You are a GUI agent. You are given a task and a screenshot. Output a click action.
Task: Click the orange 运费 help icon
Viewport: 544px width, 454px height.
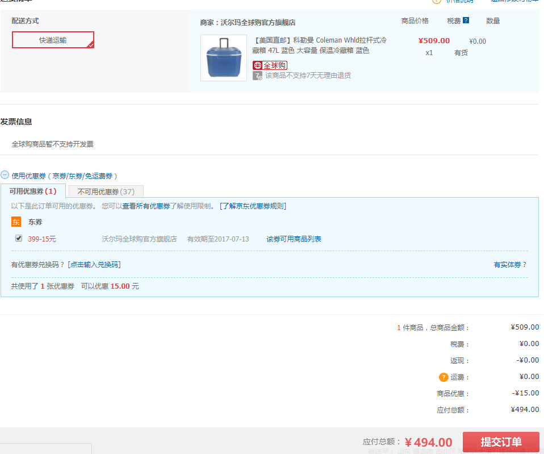(443, 377)
